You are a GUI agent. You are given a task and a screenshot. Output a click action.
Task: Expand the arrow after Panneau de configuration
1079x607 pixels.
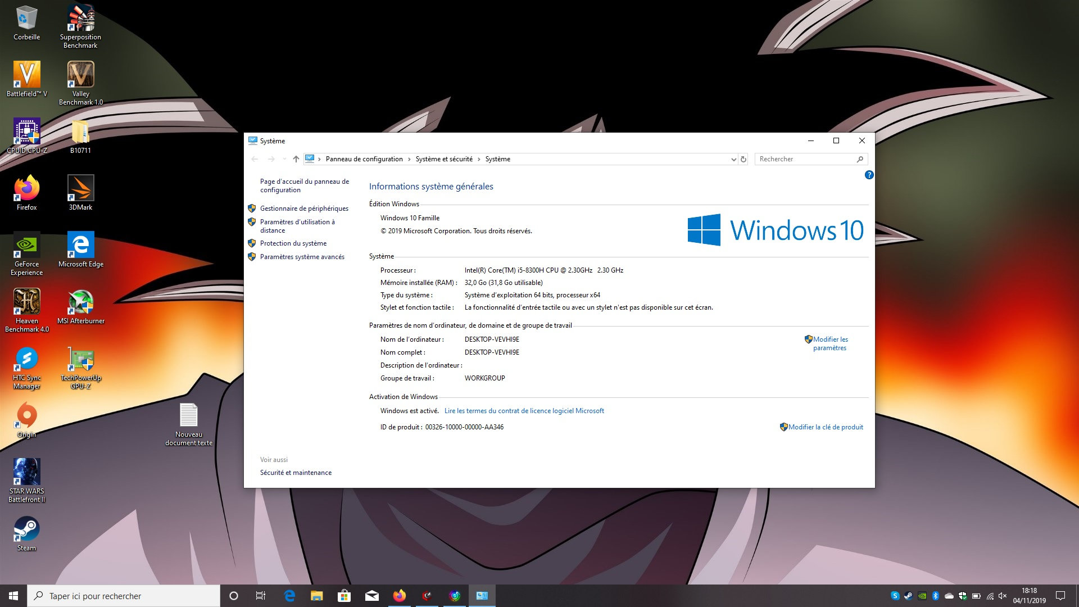click(x=409, y=159)
